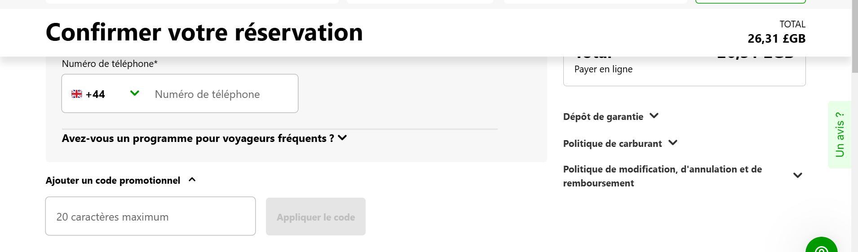This screenshot has width=858, height=252.
Task: Click the UK flag icon in phone field
Action: (x=77, y=94)
